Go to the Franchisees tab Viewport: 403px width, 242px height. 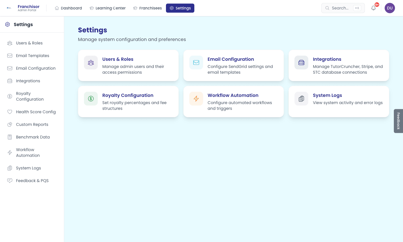pyautogui.click(x=147, y=8)
